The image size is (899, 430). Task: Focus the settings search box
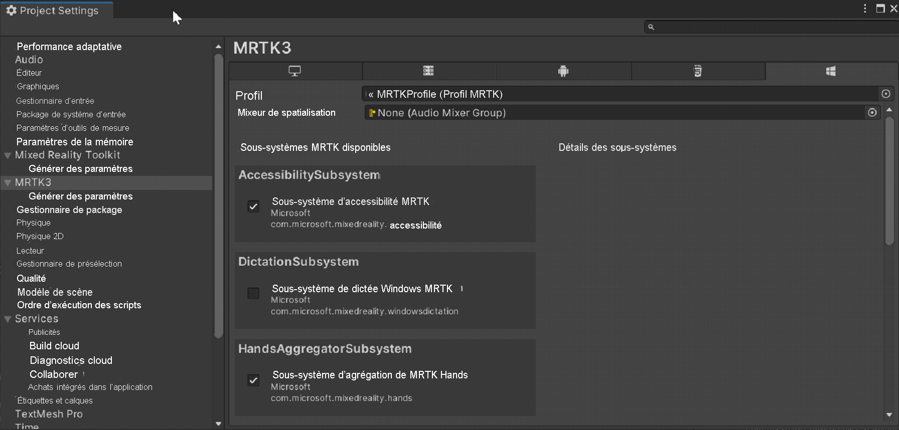pos(772,27)
